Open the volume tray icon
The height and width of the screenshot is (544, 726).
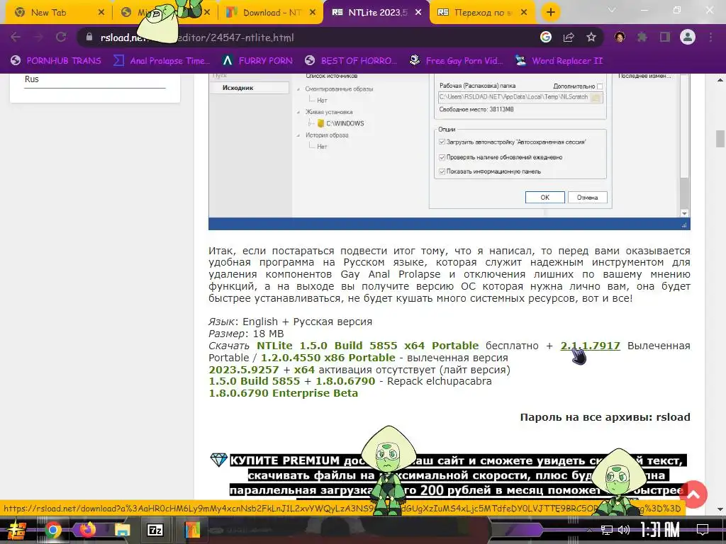click(x=624, y=530)
